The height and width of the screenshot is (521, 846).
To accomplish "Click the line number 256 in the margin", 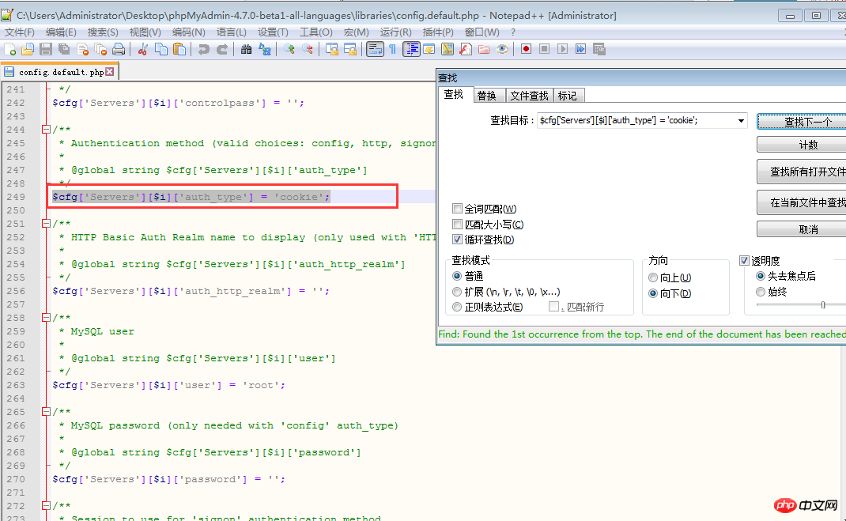I will point(16,291).
